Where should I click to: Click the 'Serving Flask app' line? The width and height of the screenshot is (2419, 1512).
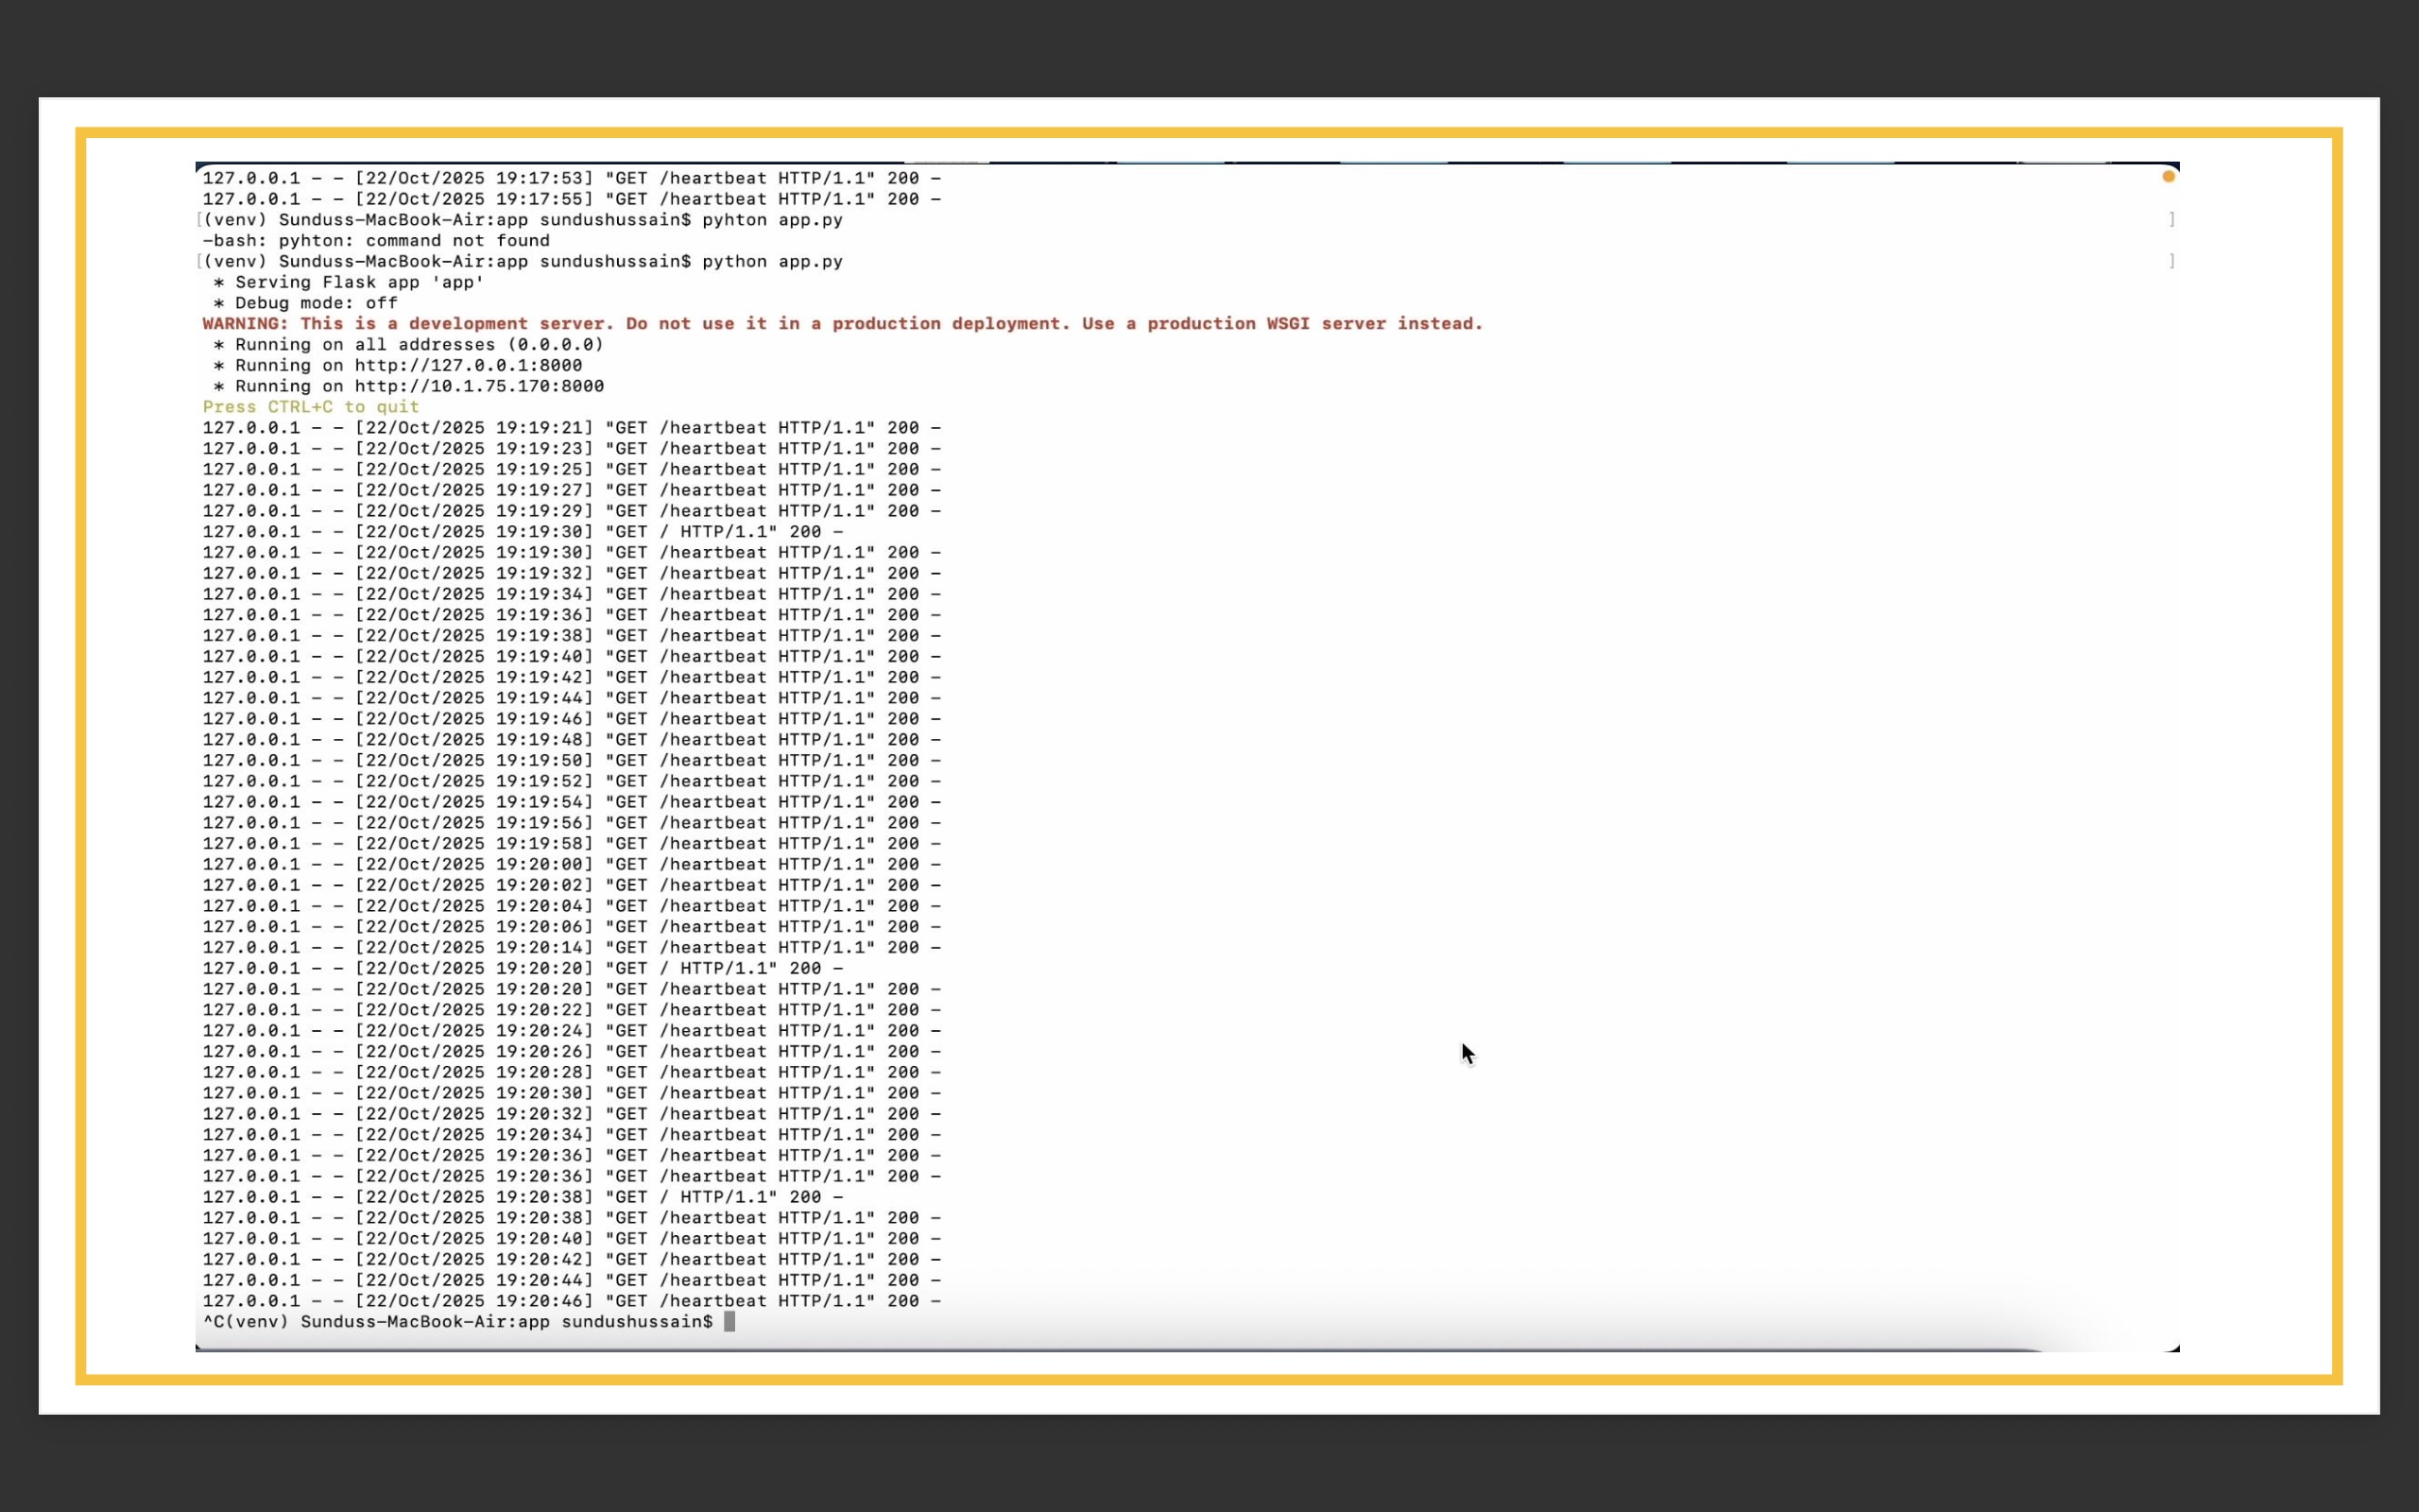[348, 282]
